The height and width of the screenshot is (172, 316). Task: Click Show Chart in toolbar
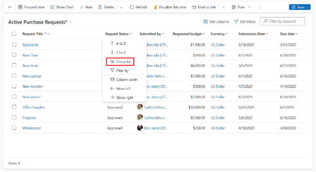(62, 7)
